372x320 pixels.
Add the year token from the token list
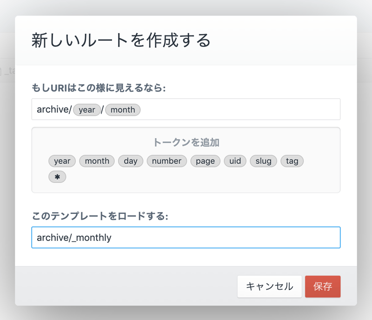62,161
